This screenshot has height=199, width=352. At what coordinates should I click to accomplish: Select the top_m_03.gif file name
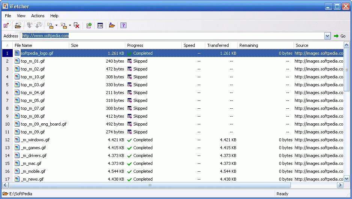(33, 85)
